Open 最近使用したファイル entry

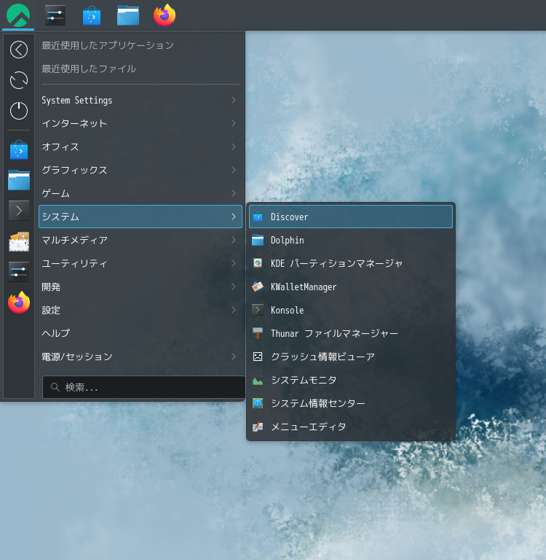[x=89, y=69]
